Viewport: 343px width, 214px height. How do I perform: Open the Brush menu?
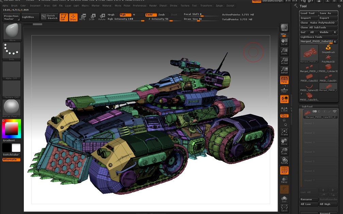tap(14, 6)
